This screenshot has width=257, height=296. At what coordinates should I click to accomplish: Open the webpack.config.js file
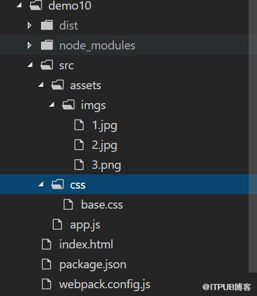(x=104, y=285)
